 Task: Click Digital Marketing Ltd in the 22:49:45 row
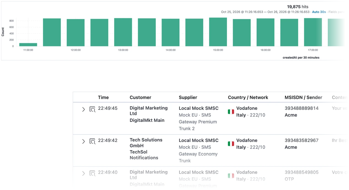[x=149, y=111]
